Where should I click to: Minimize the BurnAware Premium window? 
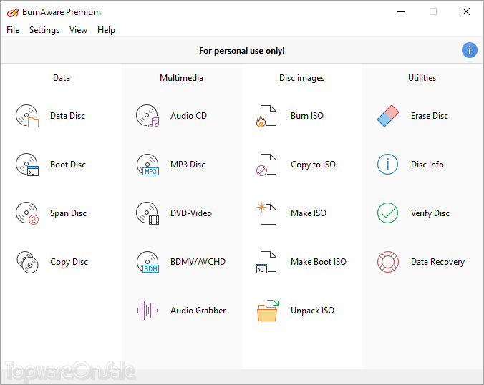point(401,12)
